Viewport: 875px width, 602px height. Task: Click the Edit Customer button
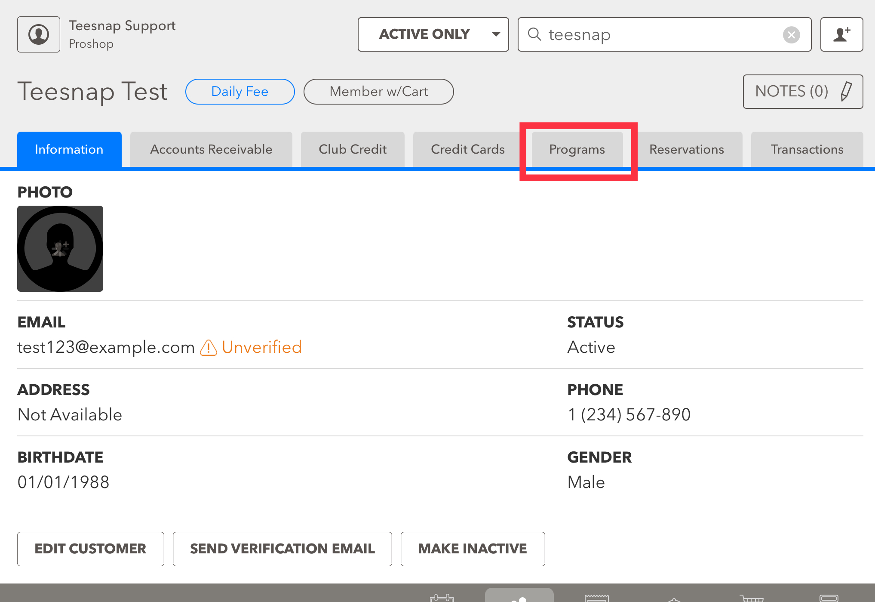[90, 549]
